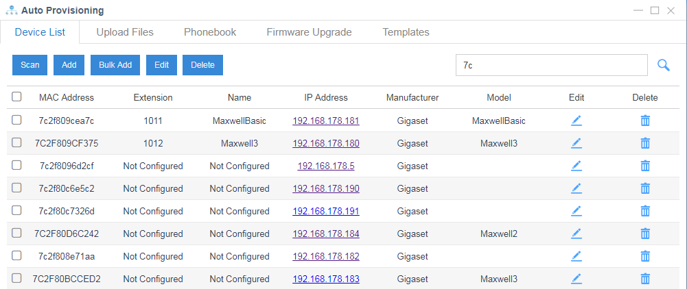
Task: Delete device 7c2f809cea7c with trash icon
Action: pos(645,121)
